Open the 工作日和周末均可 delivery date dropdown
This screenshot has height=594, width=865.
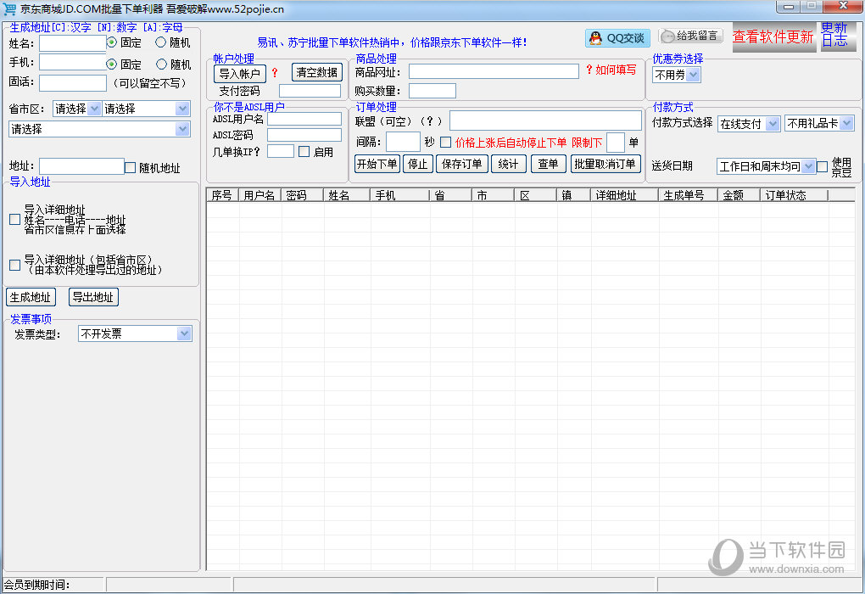click(x=766, y=166)
